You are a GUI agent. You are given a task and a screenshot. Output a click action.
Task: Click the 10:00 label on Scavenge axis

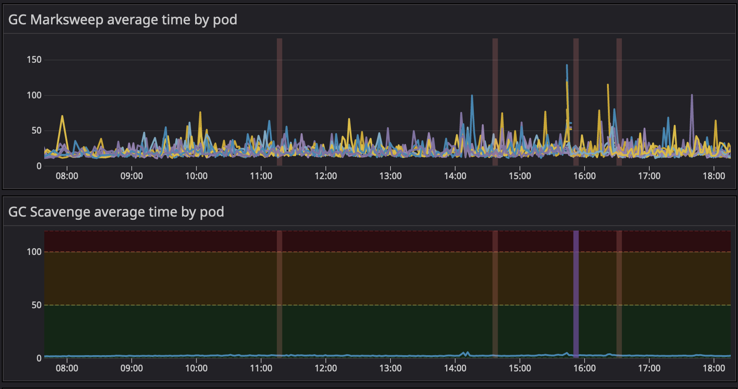pos(196,368)
